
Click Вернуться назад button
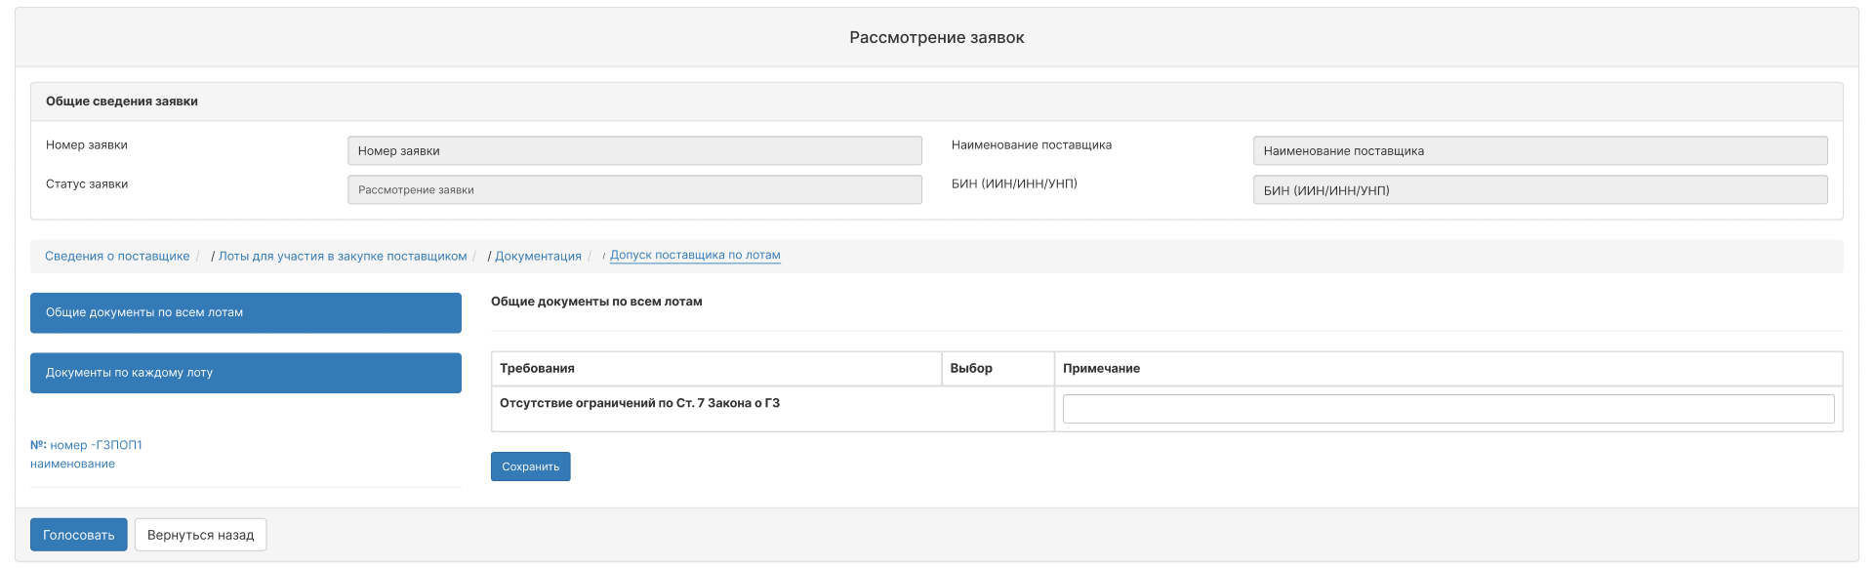click(201, 535)
